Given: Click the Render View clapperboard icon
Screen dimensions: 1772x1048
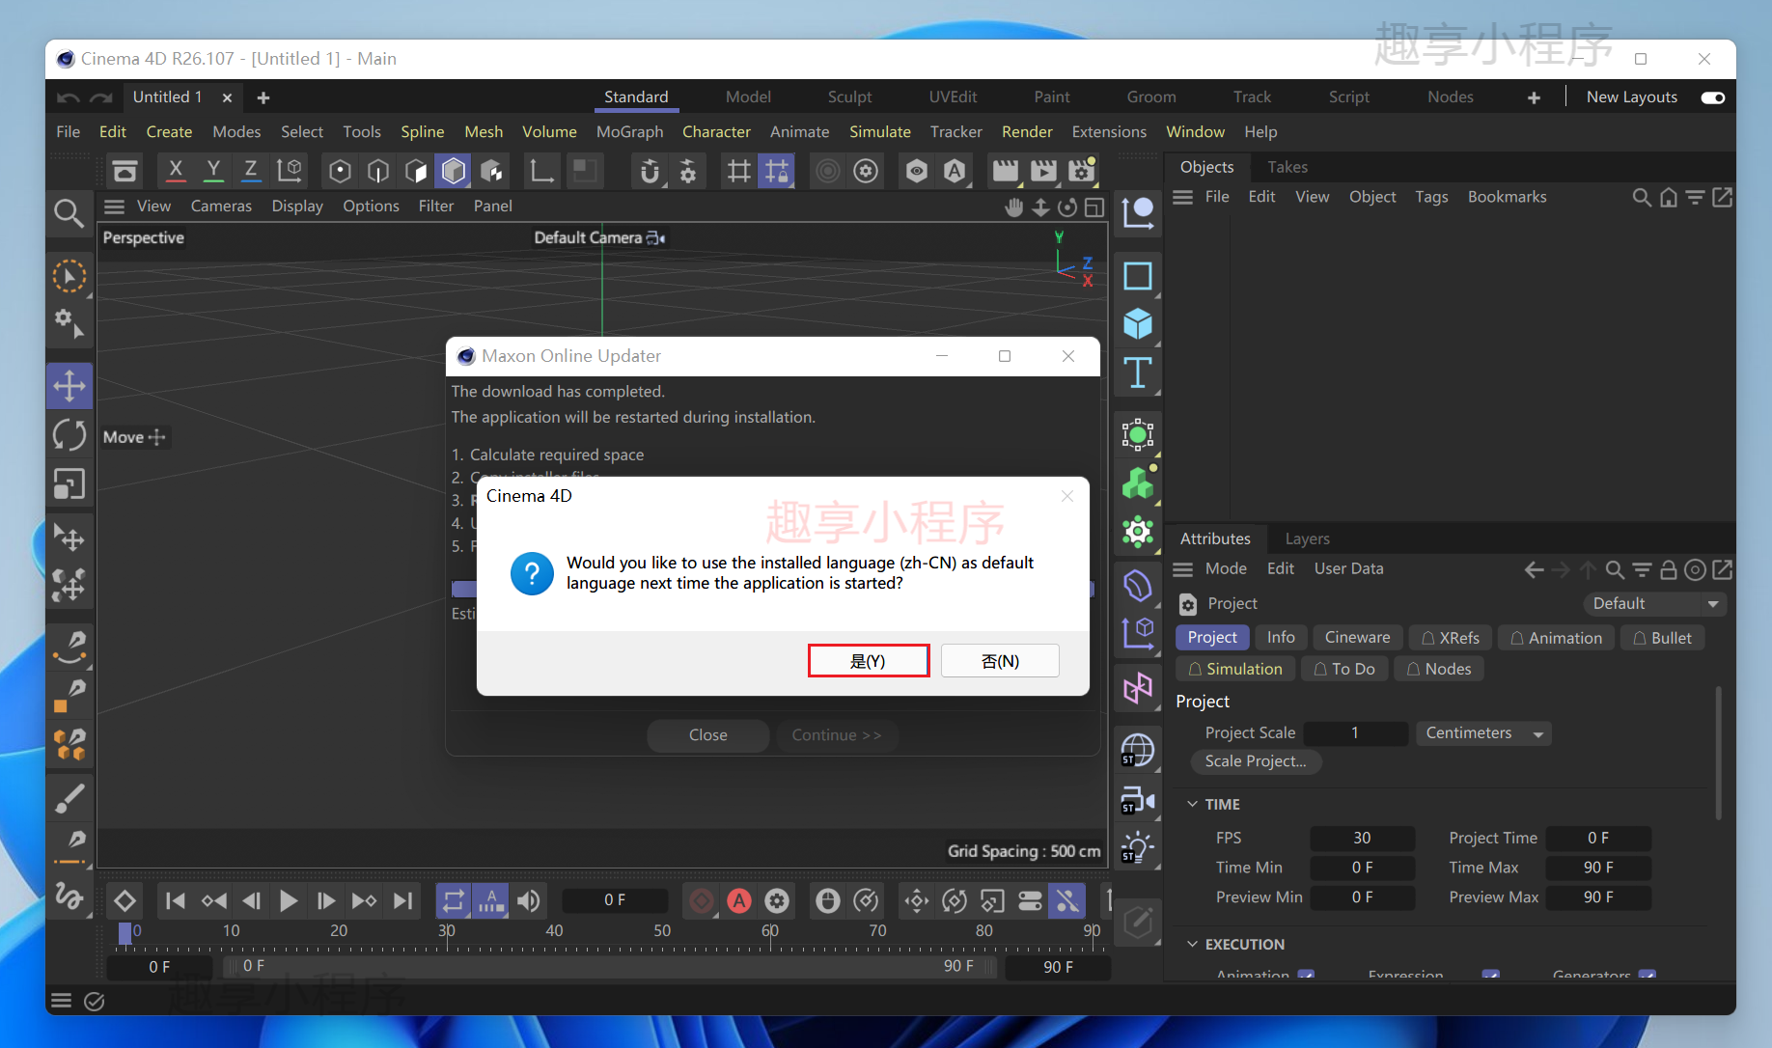Looking at the screenshot, I should pos(1006,171).
